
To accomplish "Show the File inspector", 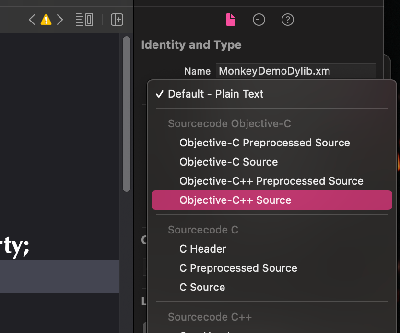I will click(x=231, y=20).
